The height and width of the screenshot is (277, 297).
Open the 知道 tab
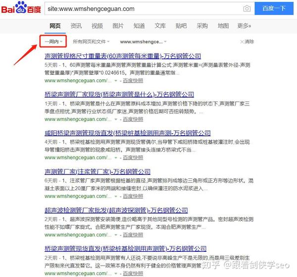139,26
